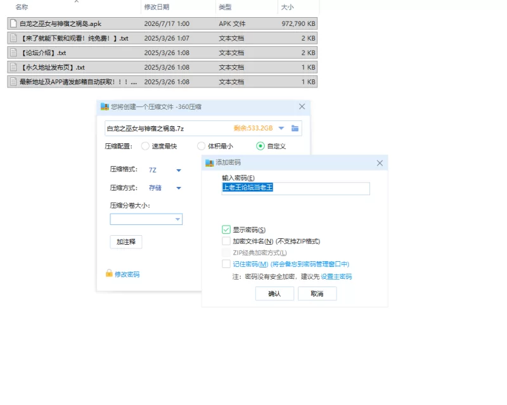Screen dimensions: 507x405
Task: Toggle ZIP经典加密方式(L) checkbox
Action: tap(226, 253)
